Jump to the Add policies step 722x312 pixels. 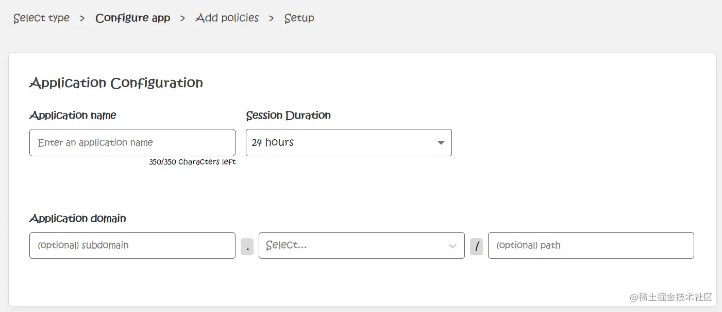pyautogui.click(x=227, y=18)
